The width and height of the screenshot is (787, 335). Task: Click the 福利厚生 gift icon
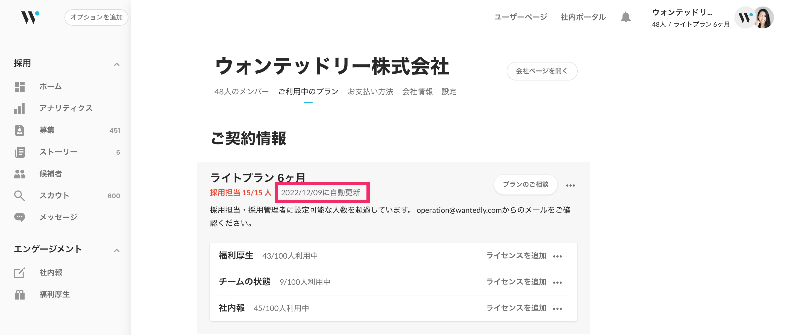click(20, 295)
